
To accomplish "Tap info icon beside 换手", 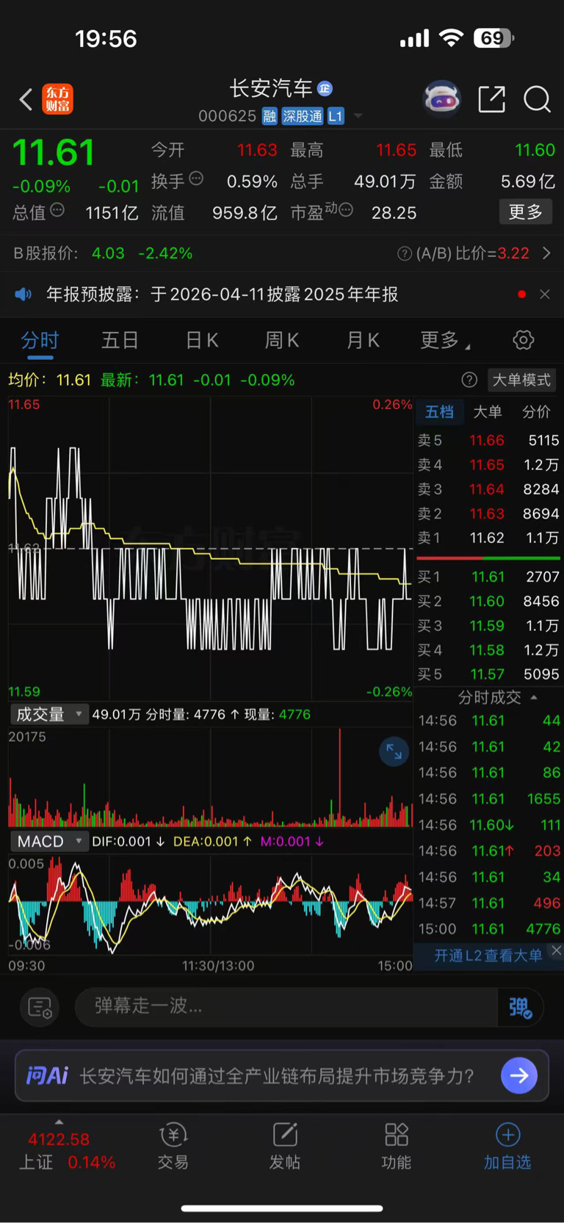I will (196, 178).
